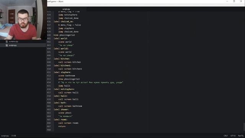Click the "show phoslingerie3" line

(69, 79)
